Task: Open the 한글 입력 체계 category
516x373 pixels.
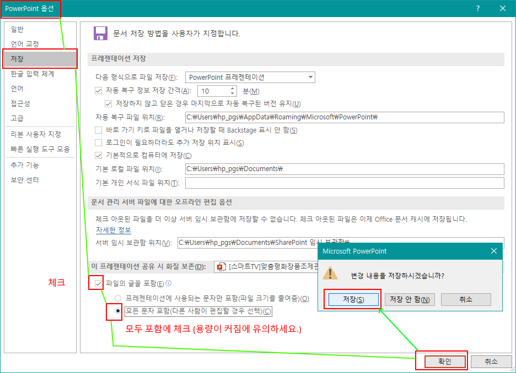Action: click(40, 74)
